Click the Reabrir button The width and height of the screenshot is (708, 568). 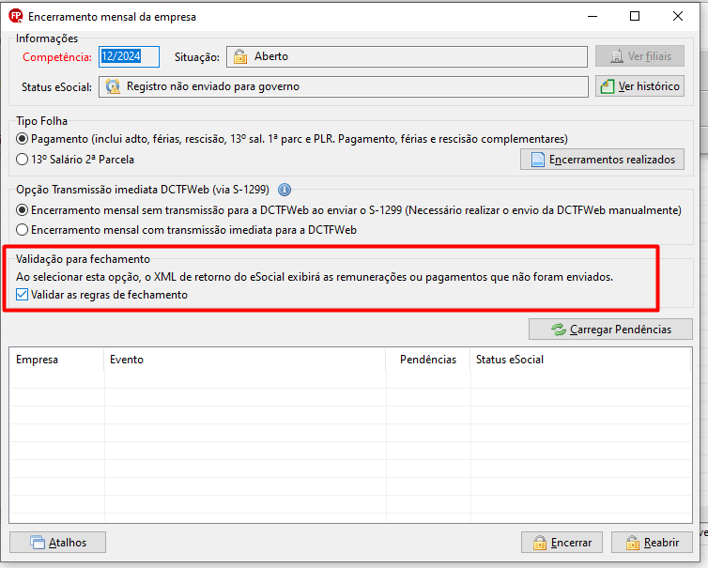point(652,543)
